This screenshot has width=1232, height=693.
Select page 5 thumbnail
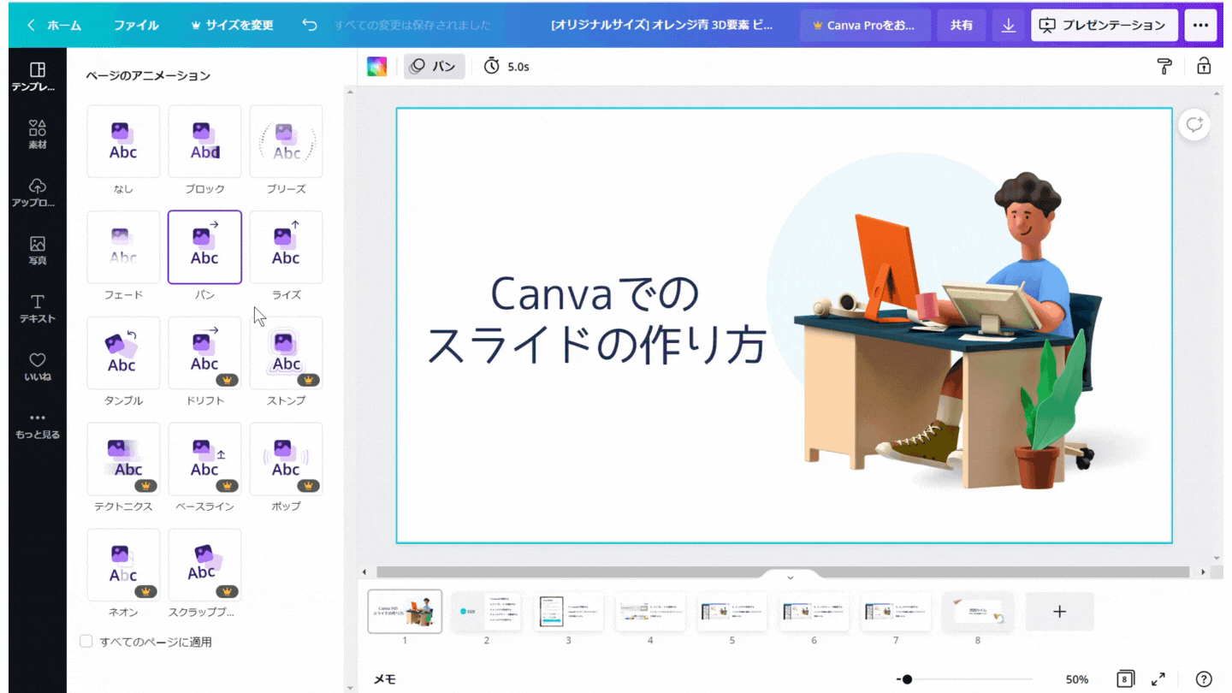pyautogui.click(x=732, y=612)
